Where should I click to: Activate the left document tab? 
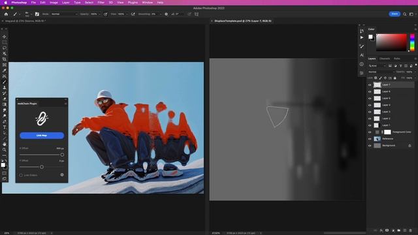point(25,21)
